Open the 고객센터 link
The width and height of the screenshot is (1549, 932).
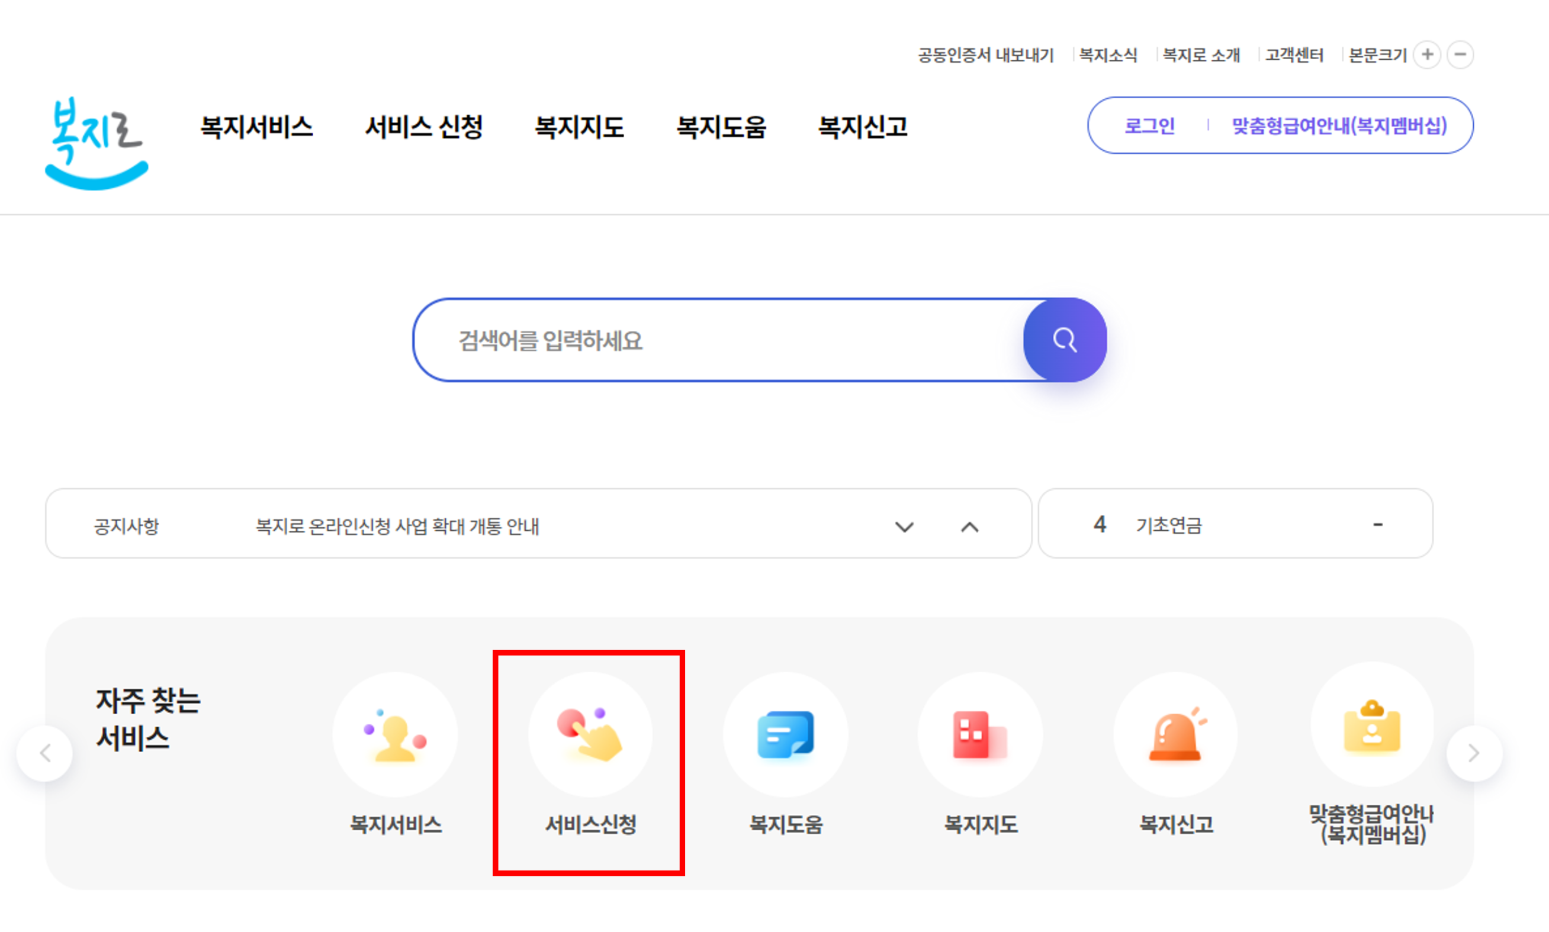(x=1294, y=55)
